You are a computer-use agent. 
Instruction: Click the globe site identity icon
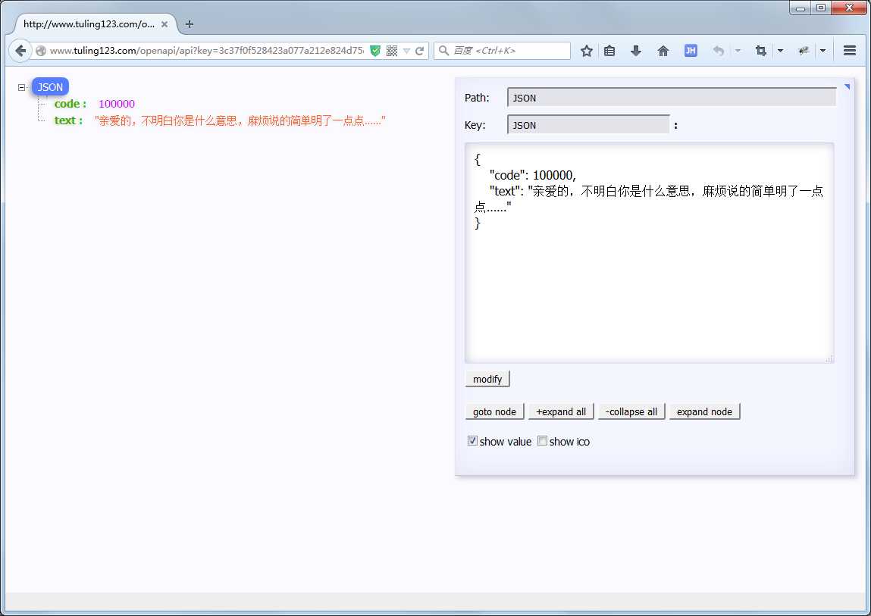coord(40,51)
